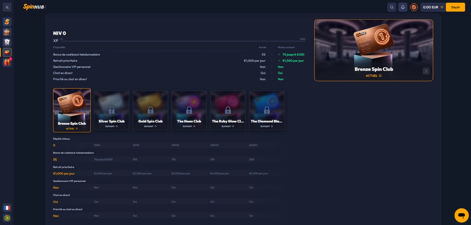Click the SpinHub logo
The image size is (471, 225).
pos(34,7)
